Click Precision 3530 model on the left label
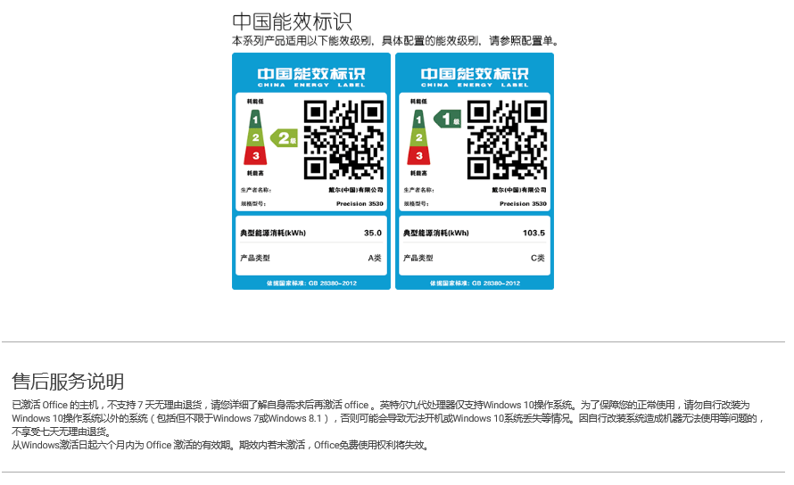Screen dimensions: 794x485 (360, 203)
